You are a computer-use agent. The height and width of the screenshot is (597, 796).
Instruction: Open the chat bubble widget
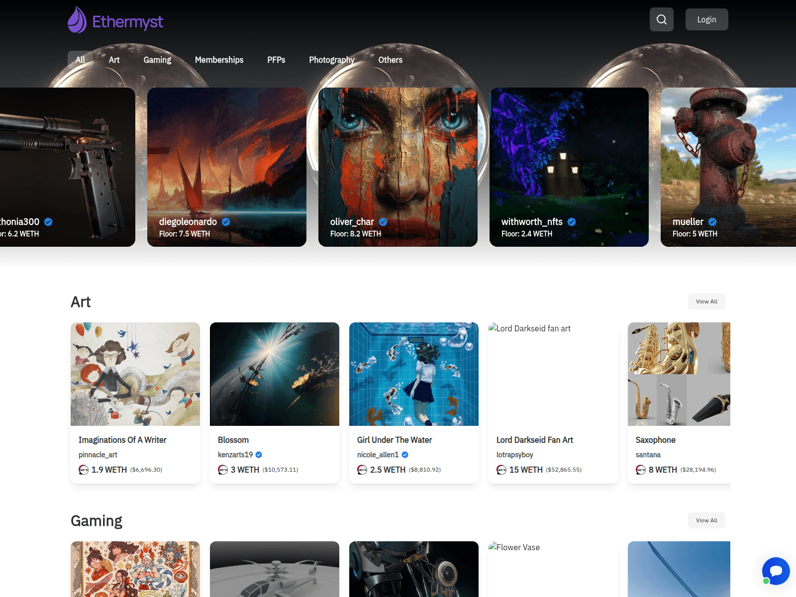[x=776, y=571]
